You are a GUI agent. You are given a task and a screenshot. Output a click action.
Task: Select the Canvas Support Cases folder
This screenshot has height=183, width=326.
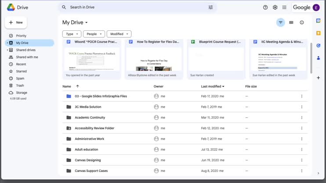click(x=185, y=171)
